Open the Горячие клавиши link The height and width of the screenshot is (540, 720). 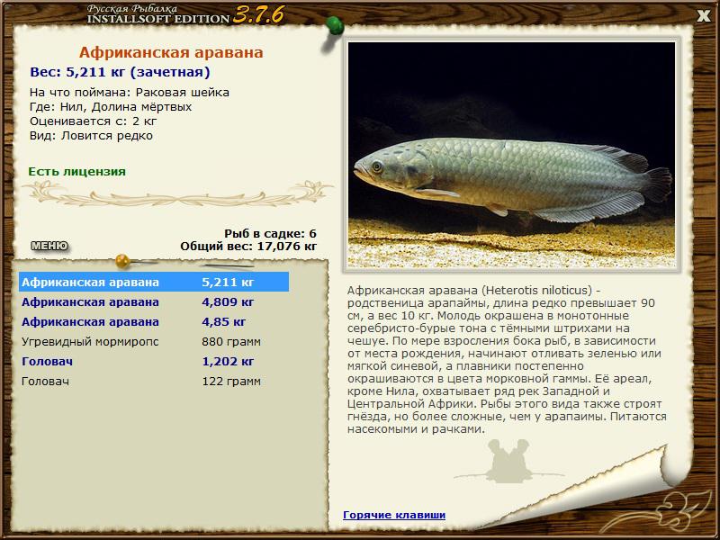pos(394,515)
